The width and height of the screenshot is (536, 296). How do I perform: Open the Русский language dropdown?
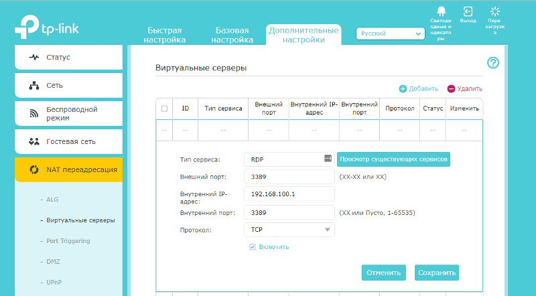point(391,33)
